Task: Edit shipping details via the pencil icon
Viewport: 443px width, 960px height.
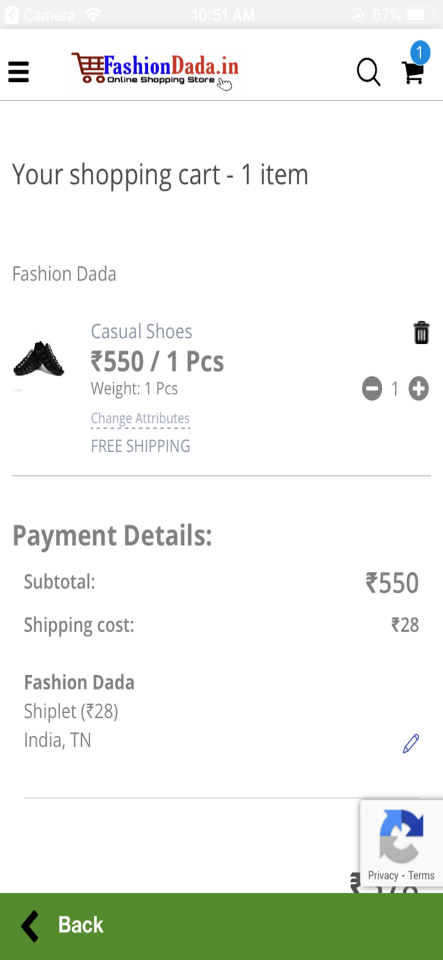Action: coord(410,742)
